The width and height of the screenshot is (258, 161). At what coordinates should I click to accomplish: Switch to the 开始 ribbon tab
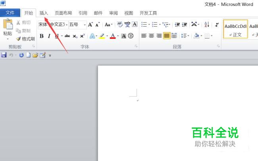(29, 13)
